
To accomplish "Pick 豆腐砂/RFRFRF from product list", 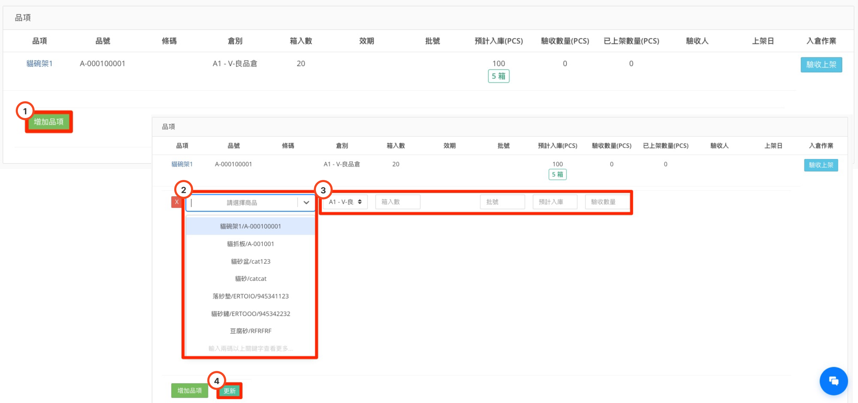I will pos(250,331).
